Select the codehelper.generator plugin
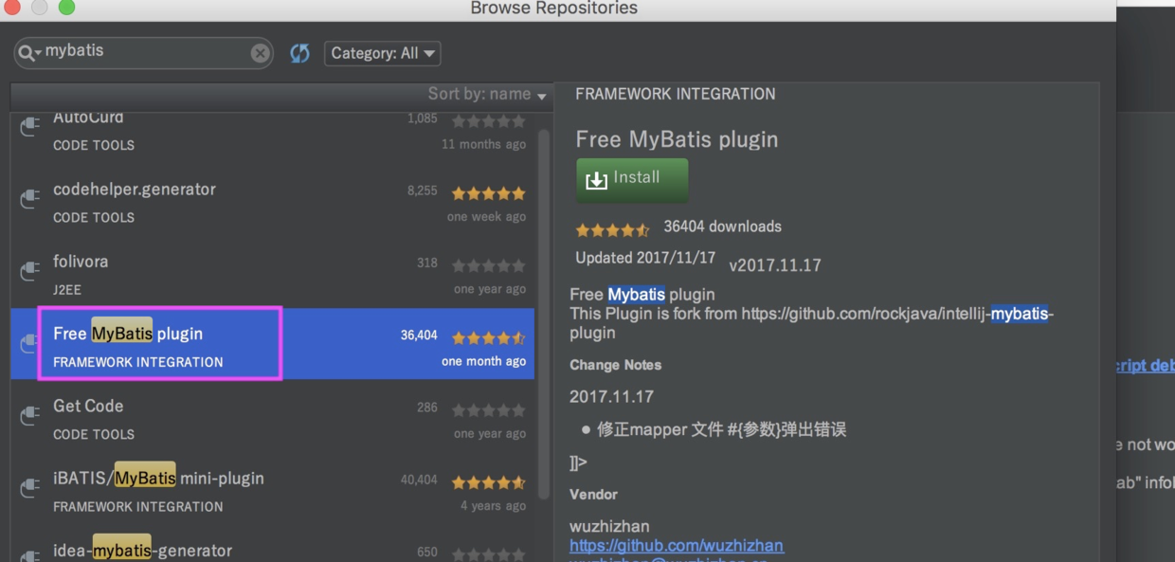 272,202
